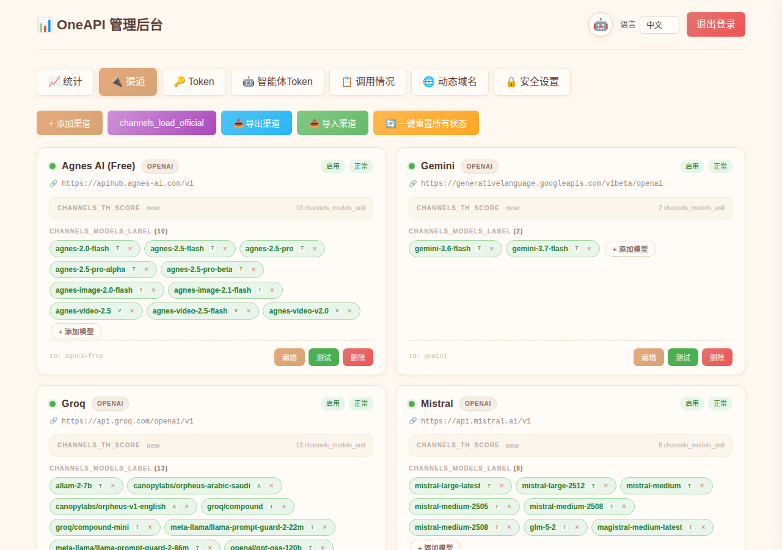Click the 退出登录 logout button

[x=716, y=24]
